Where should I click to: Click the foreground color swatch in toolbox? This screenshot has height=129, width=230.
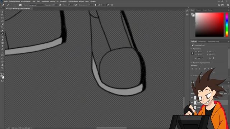[1, 76]
